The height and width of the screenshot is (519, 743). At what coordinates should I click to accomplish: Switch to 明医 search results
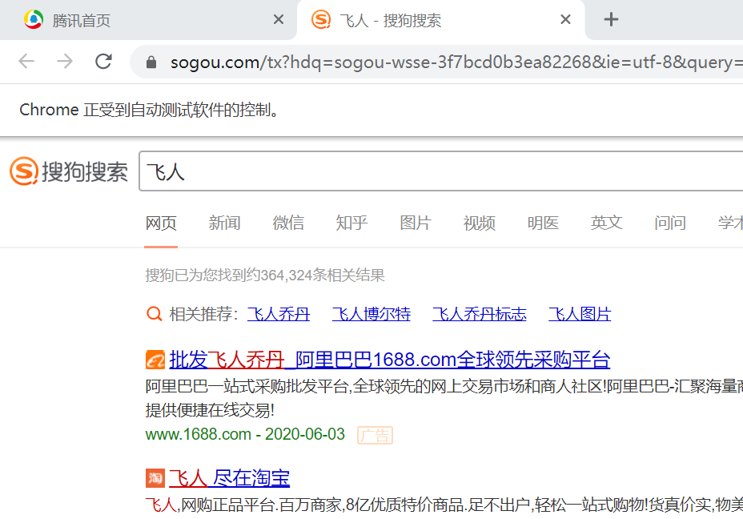coord(543,223)
